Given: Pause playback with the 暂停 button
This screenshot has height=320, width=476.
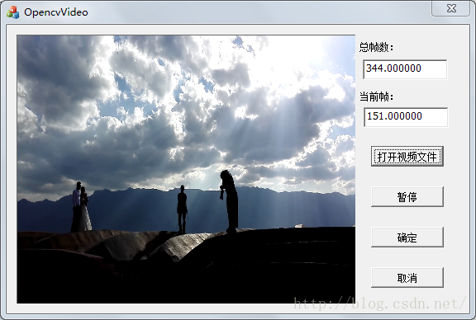Looking at the screenshot, I should tap(407, 197).
